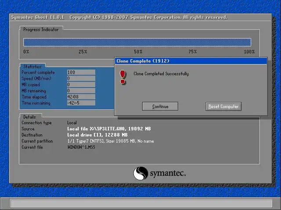
Task: Click the Clone Complete (1912) title bar
Action: point(191,61)
